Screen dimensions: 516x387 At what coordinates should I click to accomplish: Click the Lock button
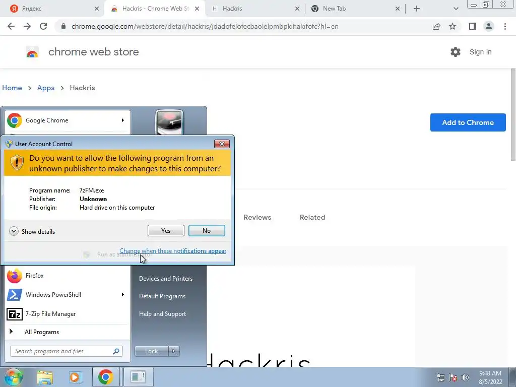[151, 351]
